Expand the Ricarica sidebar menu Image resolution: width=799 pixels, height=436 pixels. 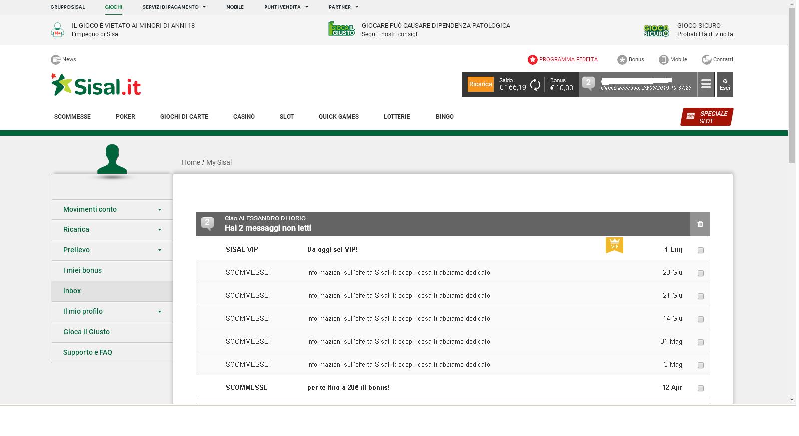[112, 230]
